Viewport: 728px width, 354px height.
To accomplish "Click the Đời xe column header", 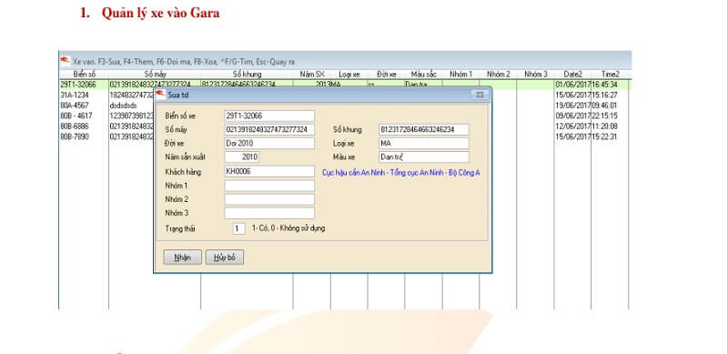I will click(386, 75).
